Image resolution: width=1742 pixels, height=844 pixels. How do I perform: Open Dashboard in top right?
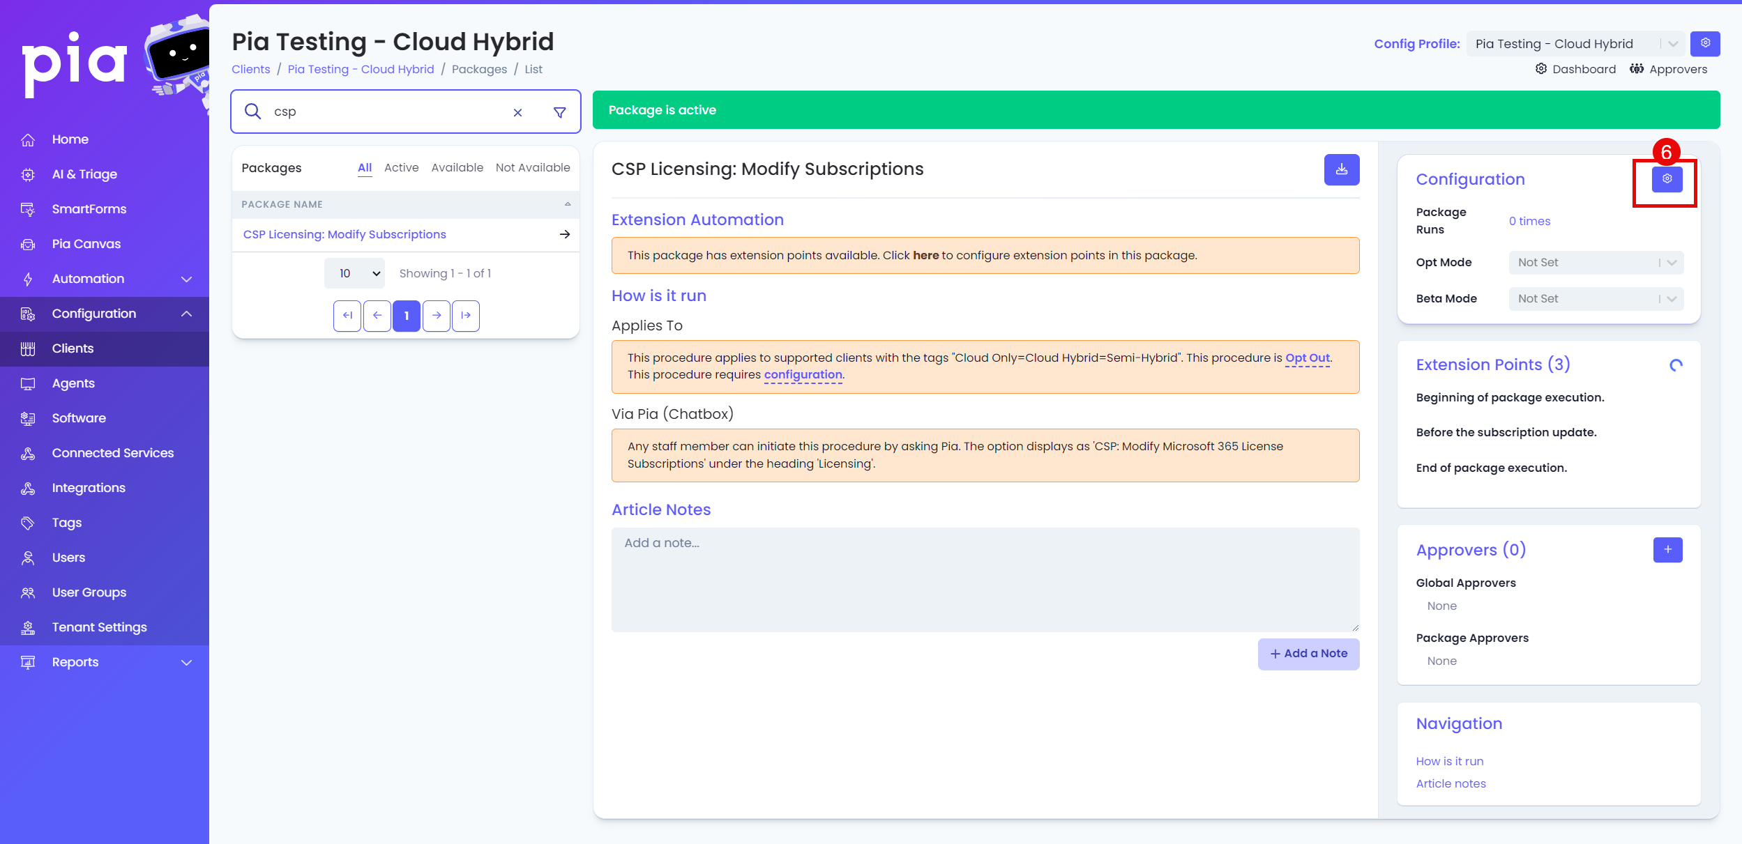pyautogui.click(x=1575, y=69)
